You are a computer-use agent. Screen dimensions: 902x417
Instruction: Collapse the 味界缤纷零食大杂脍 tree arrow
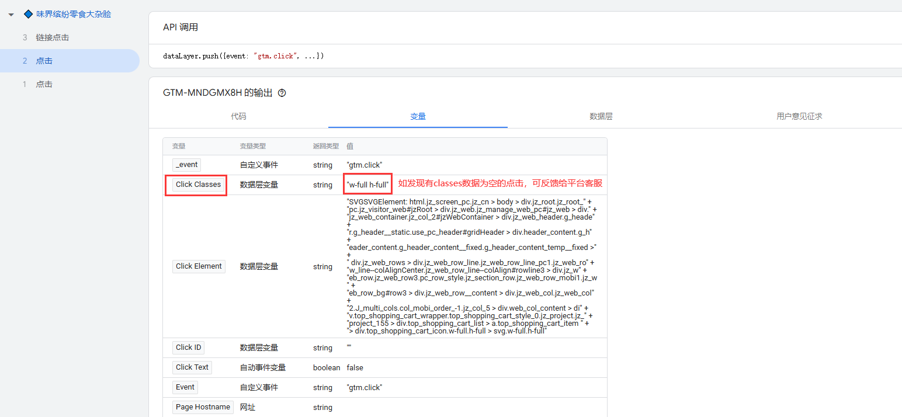pyautogui.click(x=11, y=15)
